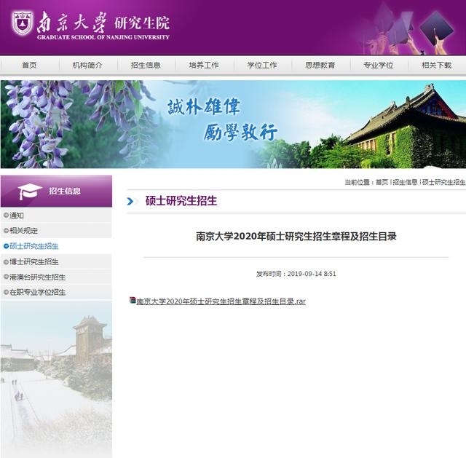Image resolution: width=466 pixels, height=458 pixels.
Task: Click the 招生信息 sidebar header
Action: point(56,191)
